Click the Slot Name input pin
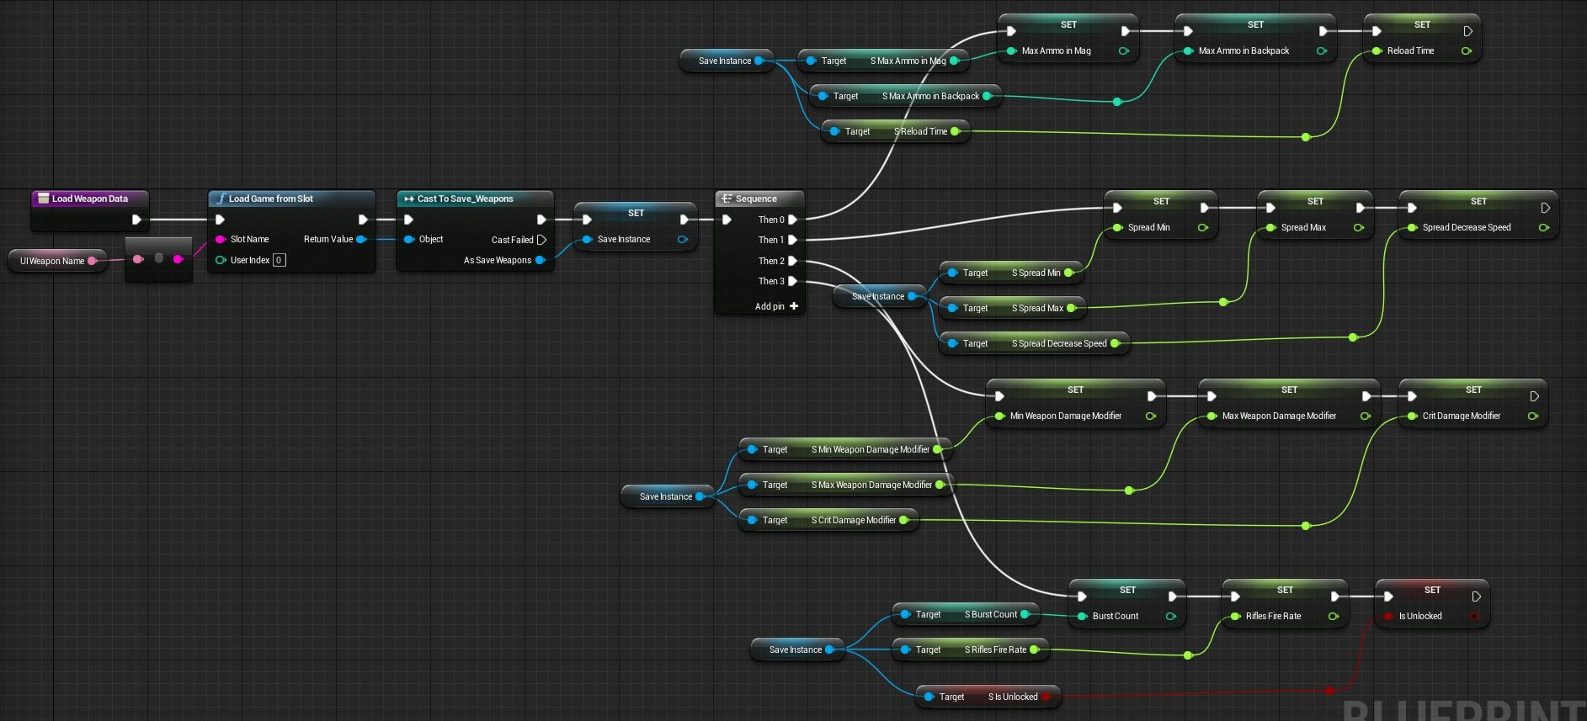The height and width of the screenshot is (721, 1587). (221, 239)
